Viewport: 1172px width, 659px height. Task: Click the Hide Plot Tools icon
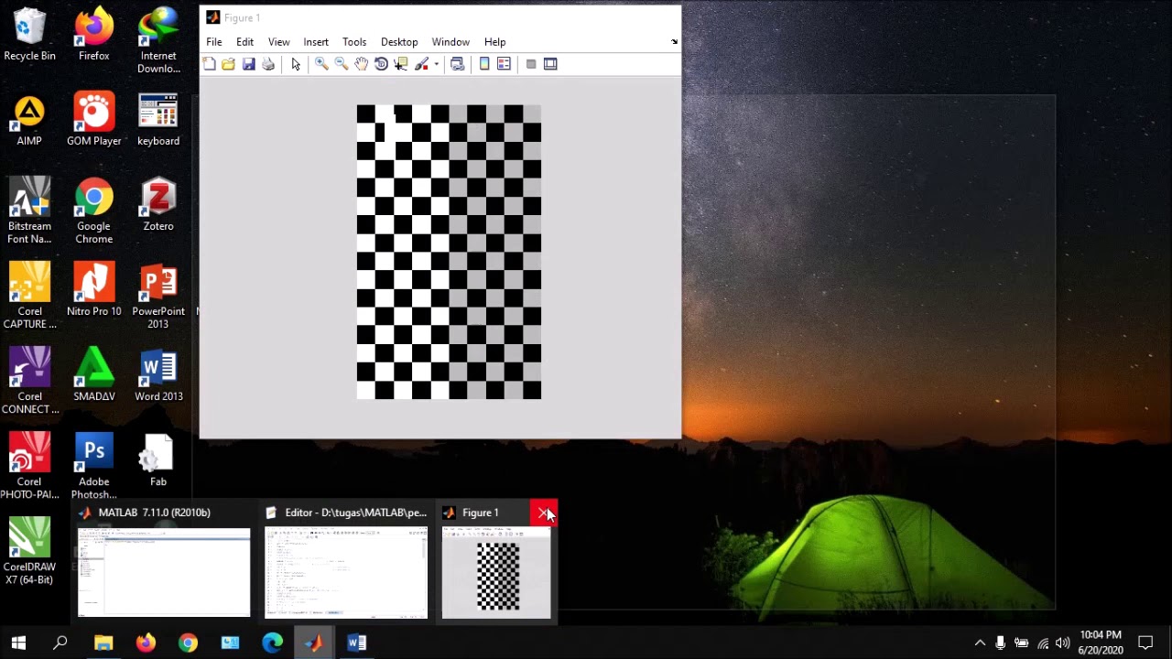tap(531, 64)
